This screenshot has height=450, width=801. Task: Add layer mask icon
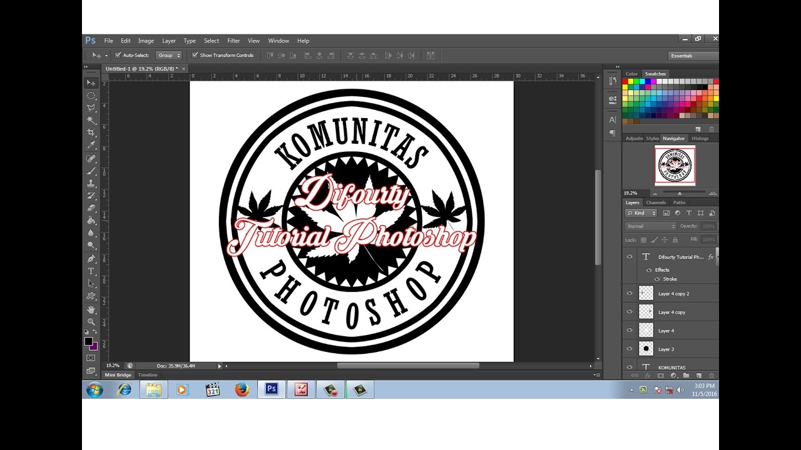(x=660, y=375)
